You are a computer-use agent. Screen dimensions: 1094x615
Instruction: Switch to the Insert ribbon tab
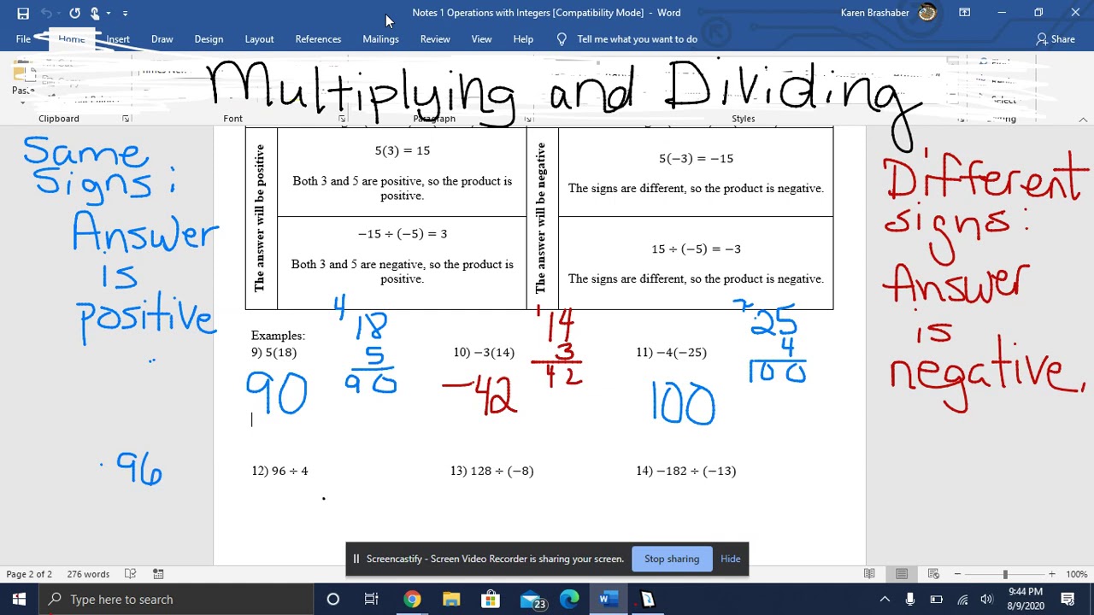click(x=118, y=39)
